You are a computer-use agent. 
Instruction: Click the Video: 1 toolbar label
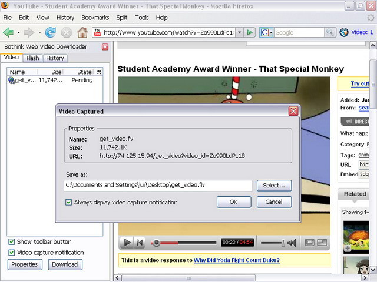coord(362,32)
